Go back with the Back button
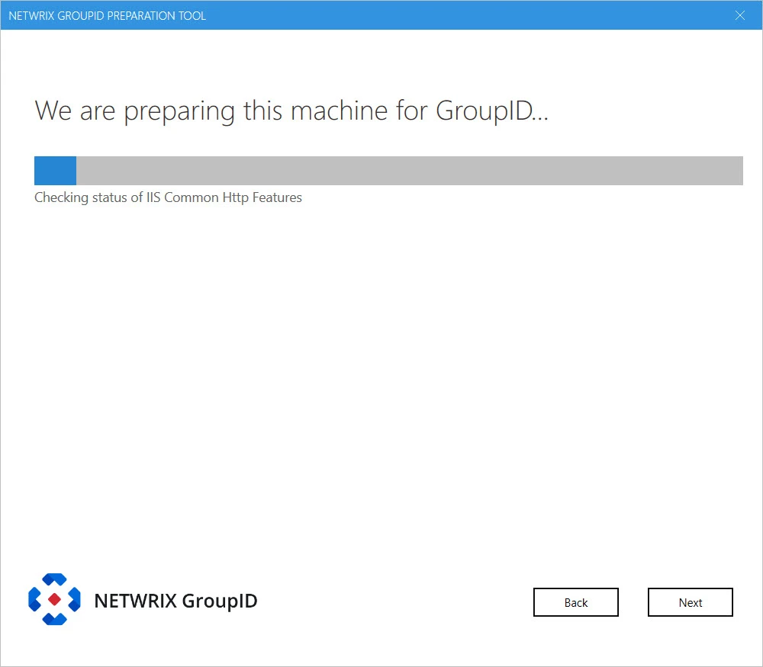This screenshot has width=763, height=667. point(575,602)
